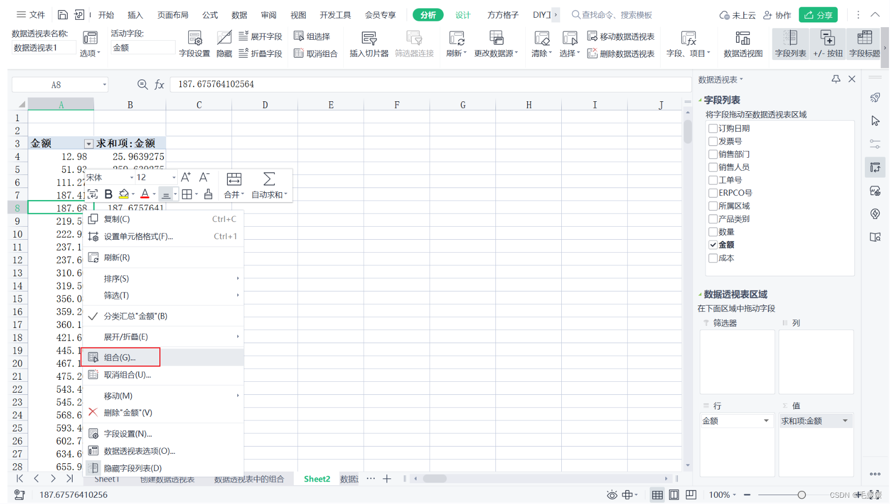The width and height of the screenshot is (890, 504).
Task: Click the 选项 button in ribbon
Action: tap(90, 43)
